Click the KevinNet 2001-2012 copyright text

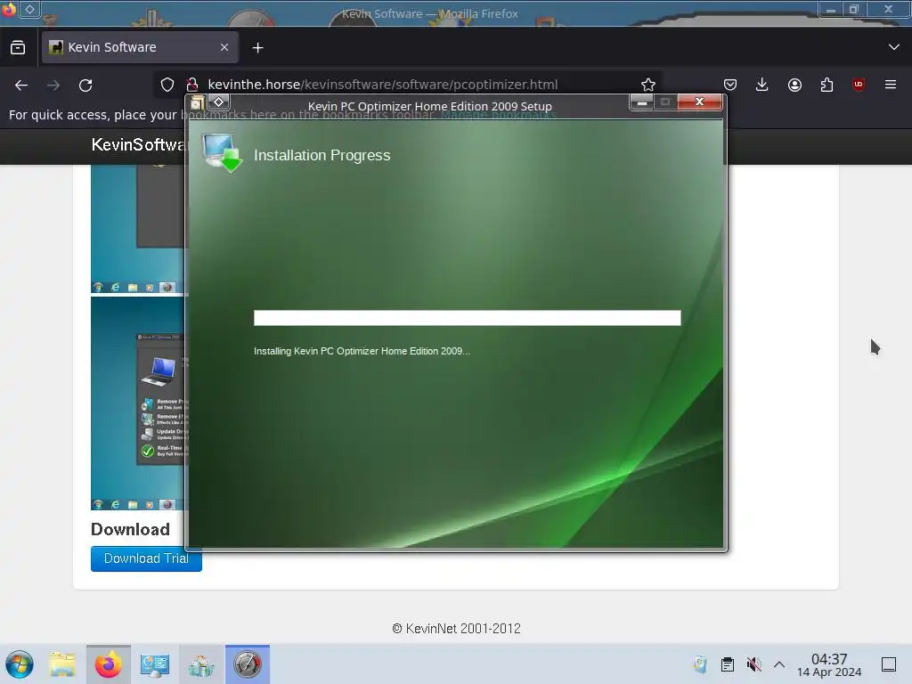[457, 629]
